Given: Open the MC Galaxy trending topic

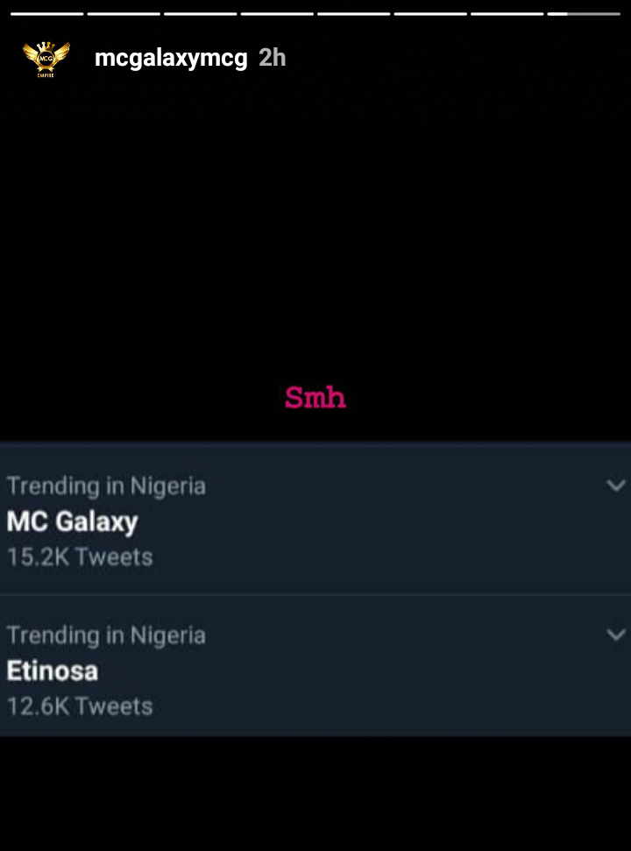Looking at the screenshot, I should click(x=73, y=522).
